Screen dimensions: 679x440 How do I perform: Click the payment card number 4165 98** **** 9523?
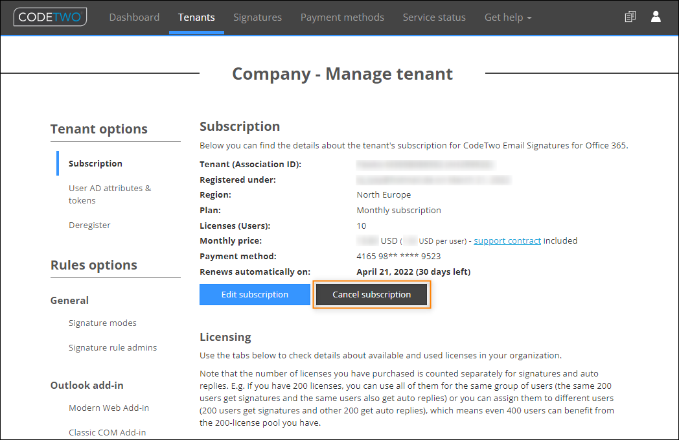[x=398, y=257]
